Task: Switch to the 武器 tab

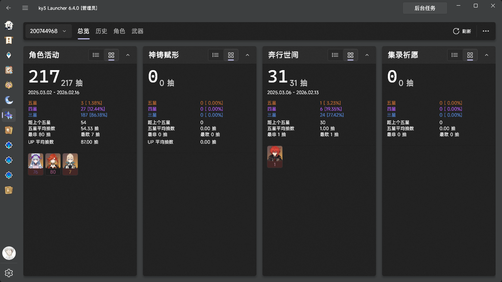Action: pos(137,31)
